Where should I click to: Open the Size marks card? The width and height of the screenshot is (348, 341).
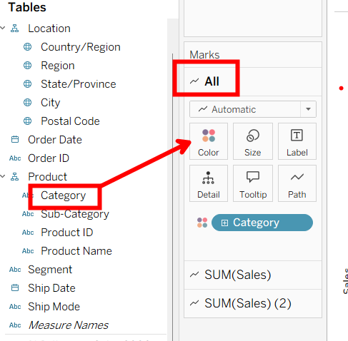(x=253, y=141)
